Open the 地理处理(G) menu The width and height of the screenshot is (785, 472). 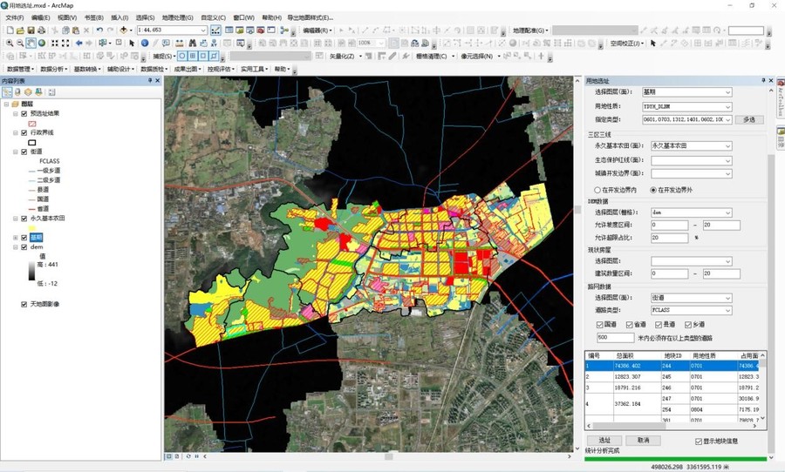(x=177, y=17)
